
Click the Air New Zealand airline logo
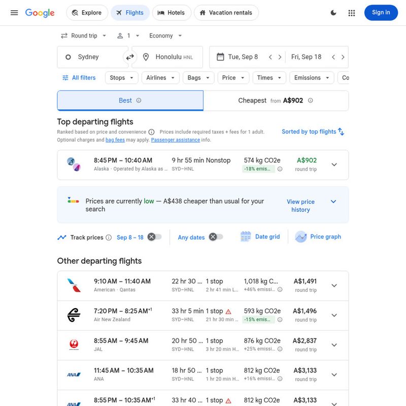74,315
